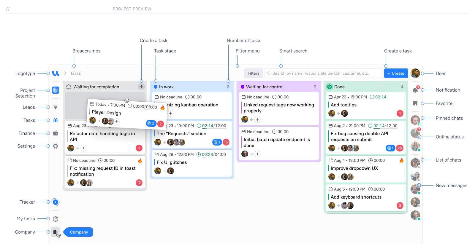Open the Leads funnel icon
Screen dimensions: 475x246
[x=56, y=107]
